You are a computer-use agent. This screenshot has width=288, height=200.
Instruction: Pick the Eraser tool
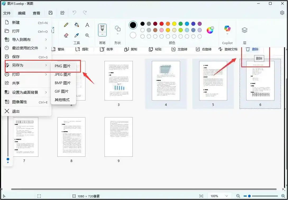(66, 35)
